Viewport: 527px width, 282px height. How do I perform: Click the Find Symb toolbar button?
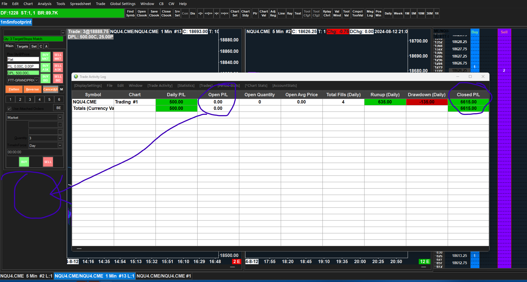tap(130, 13)
